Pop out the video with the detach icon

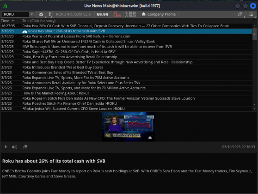click(x=25, y=147)
